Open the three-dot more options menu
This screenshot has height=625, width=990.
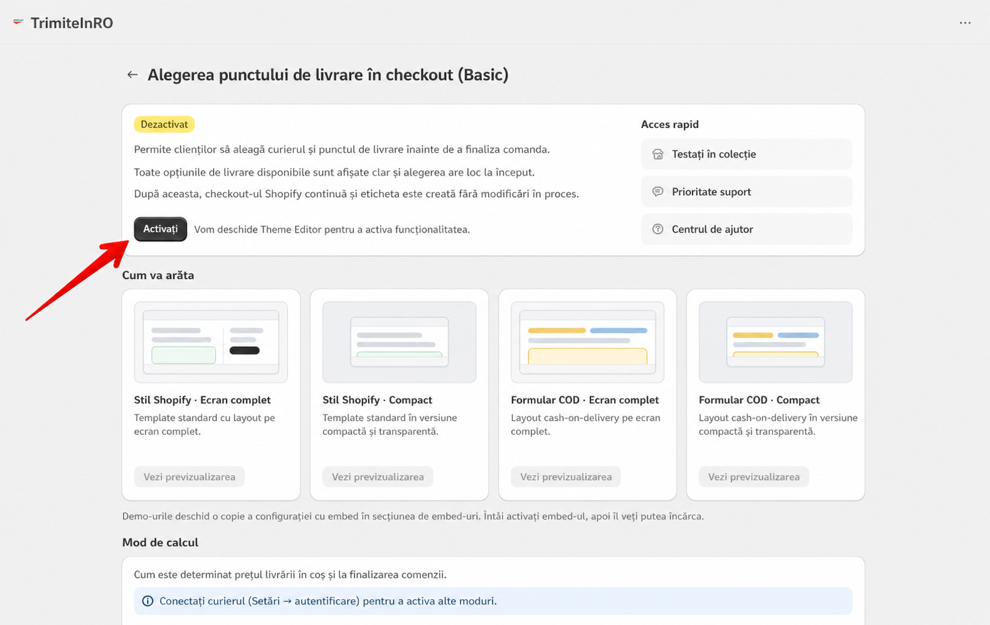[x=965, y=23]
